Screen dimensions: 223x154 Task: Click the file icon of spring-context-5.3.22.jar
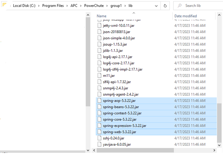tap(99, 113)
